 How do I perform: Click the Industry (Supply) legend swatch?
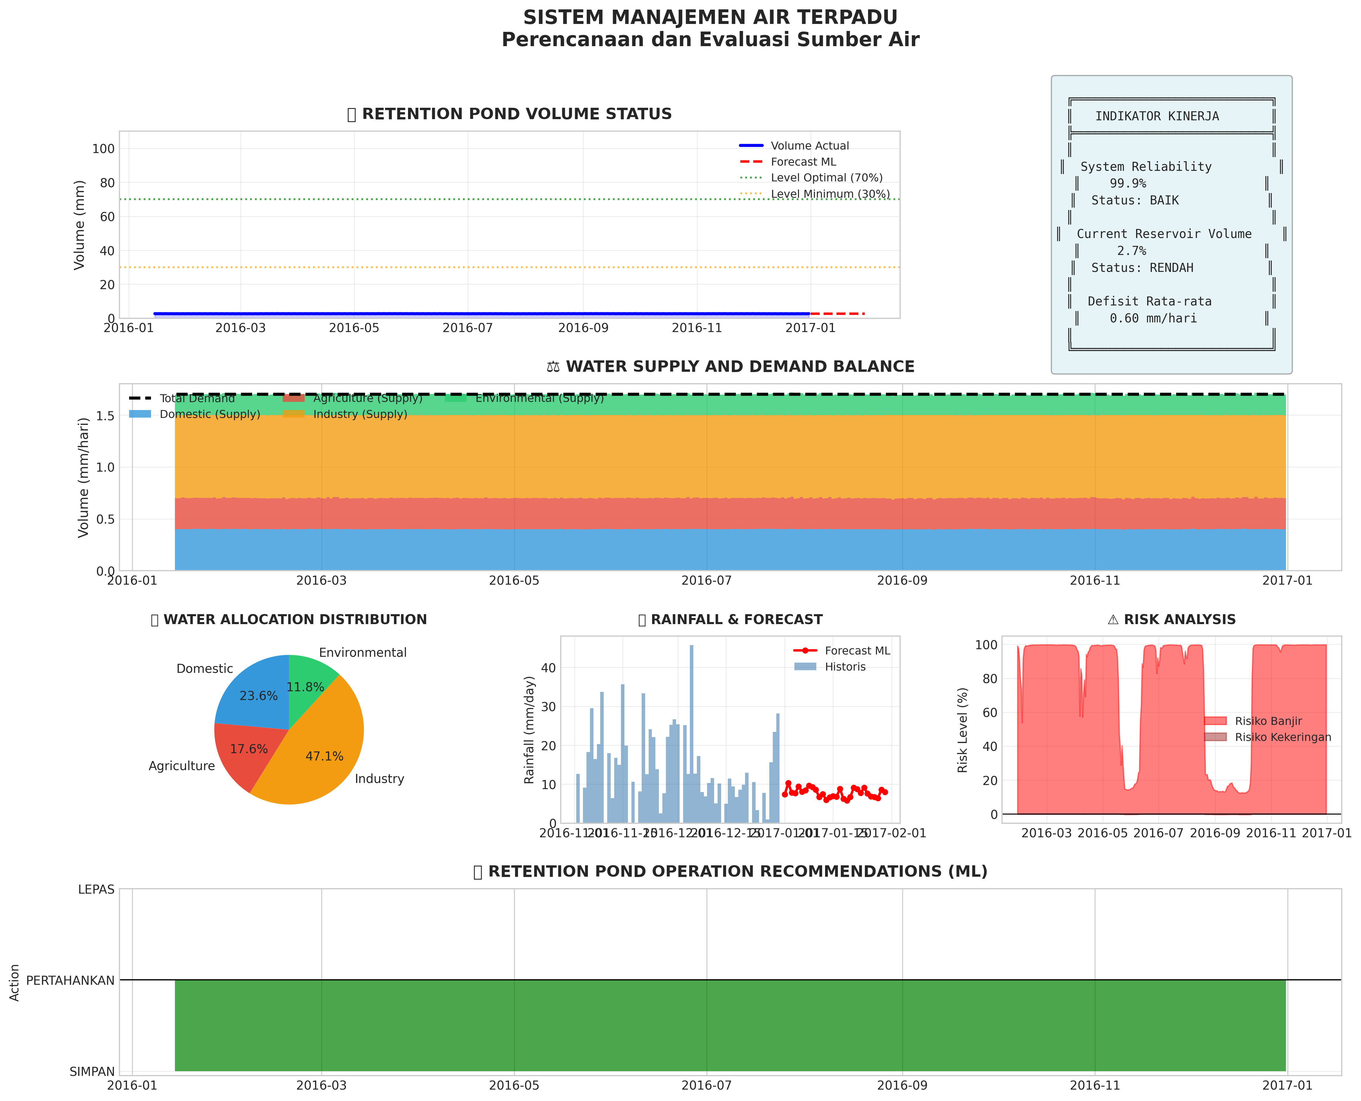pyautogui.click(x=294, y=414)
